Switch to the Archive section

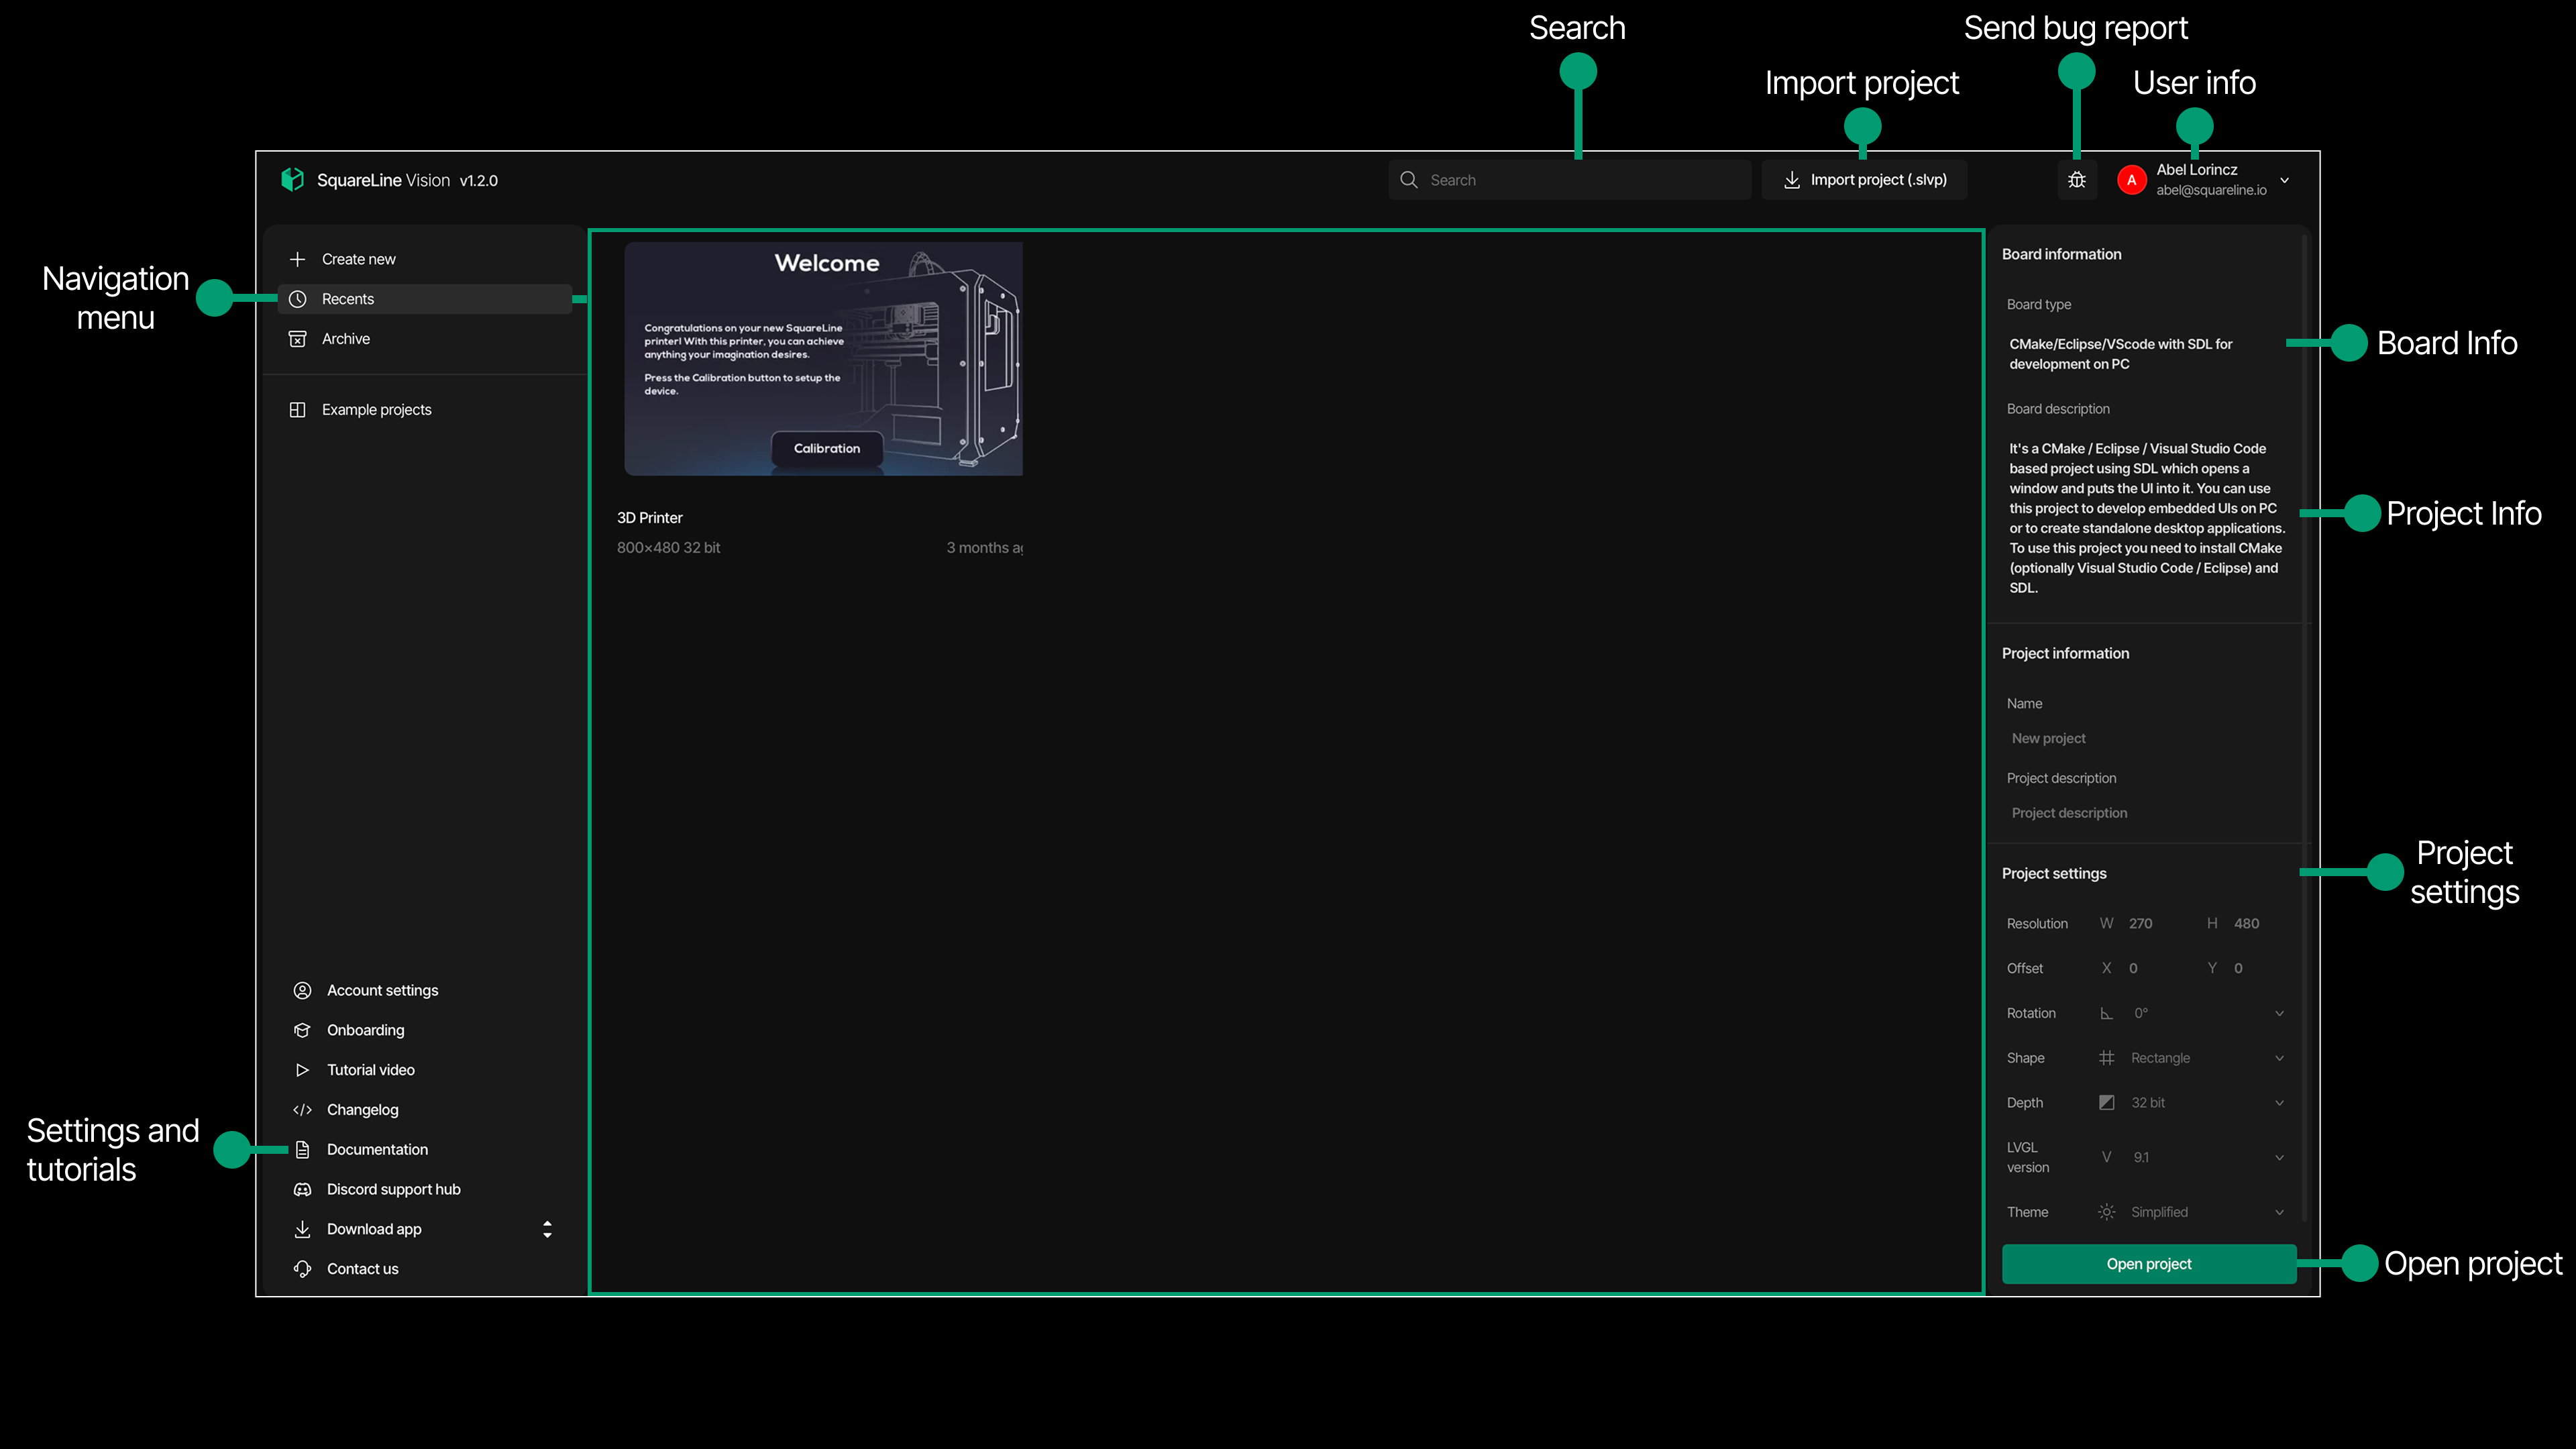point(345,338)
